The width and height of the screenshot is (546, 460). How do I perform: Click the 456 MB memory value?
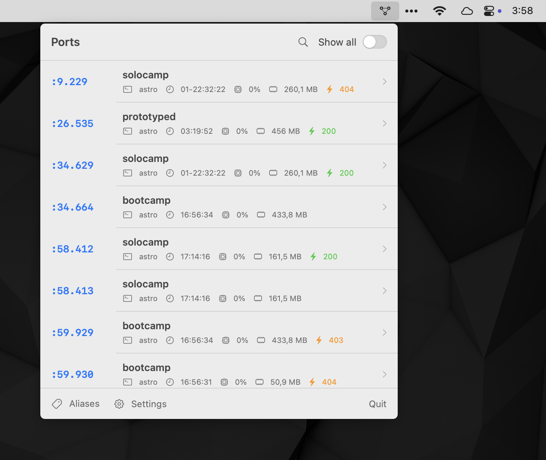click(x=286, y=131)
